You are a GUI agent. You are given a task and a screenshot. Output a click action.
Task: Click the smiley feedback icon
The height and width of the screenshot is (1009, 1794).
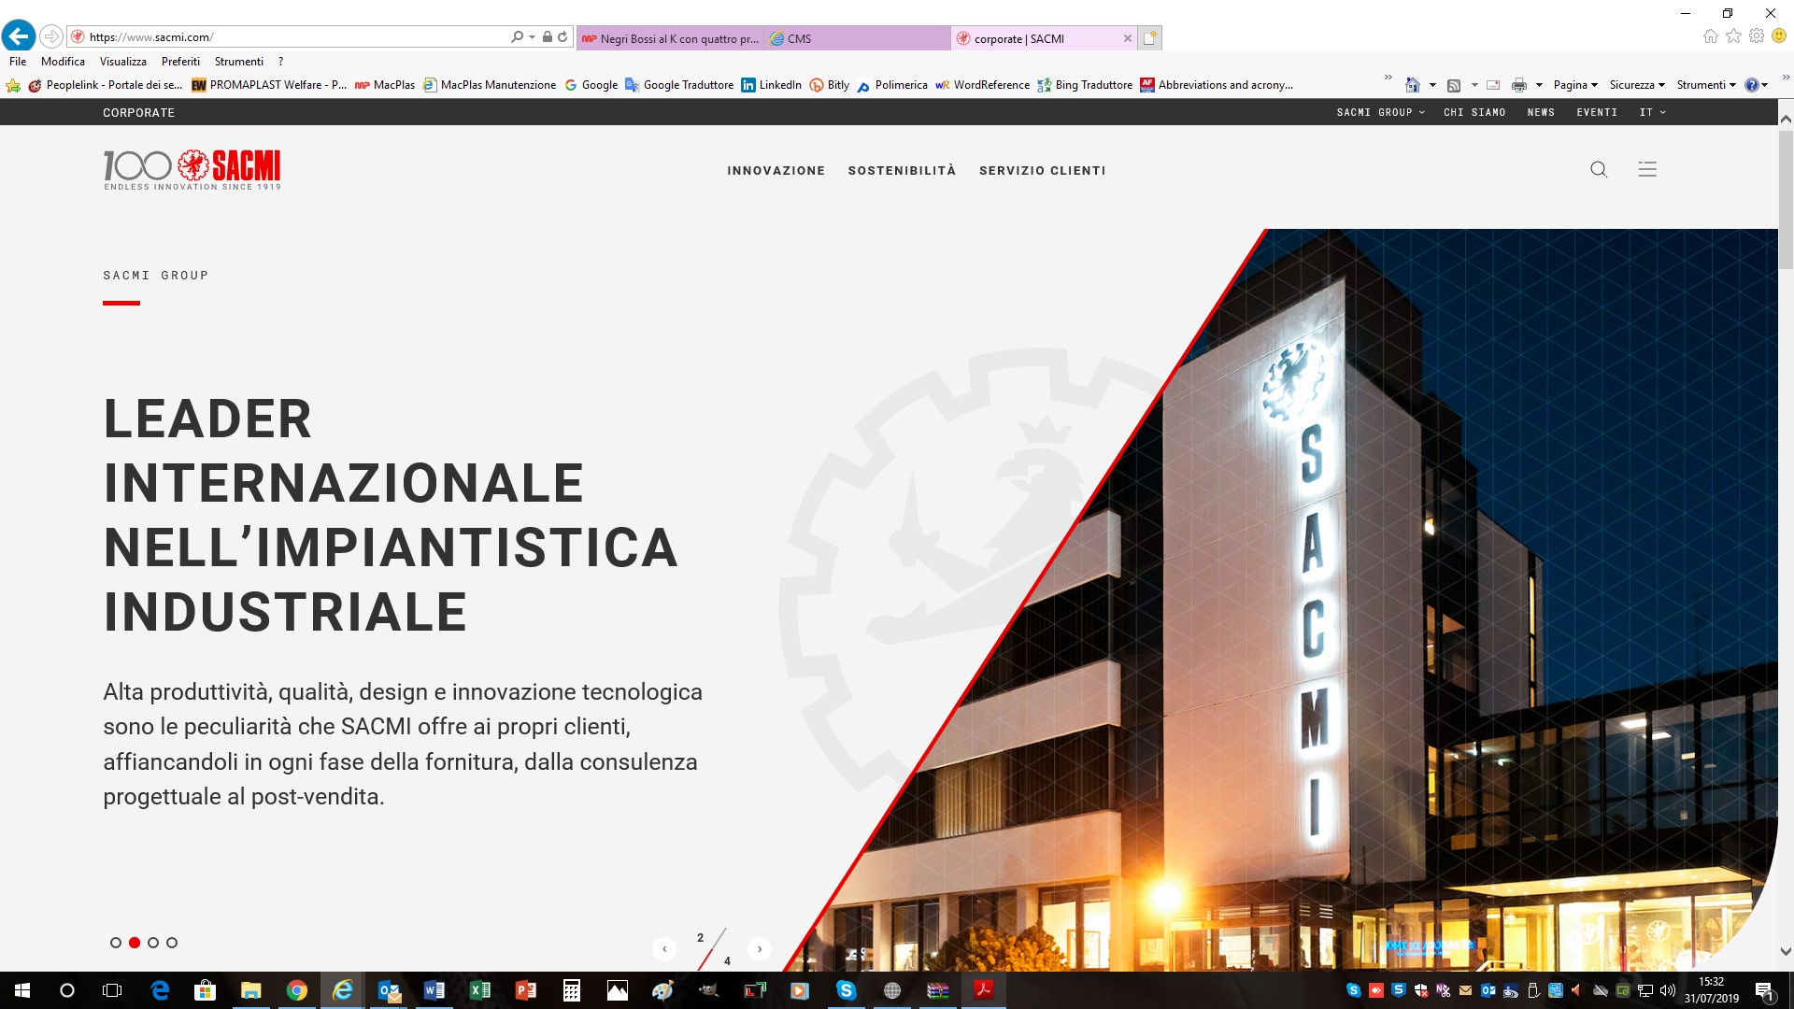pyautogui.click(x=1779, y=36)
